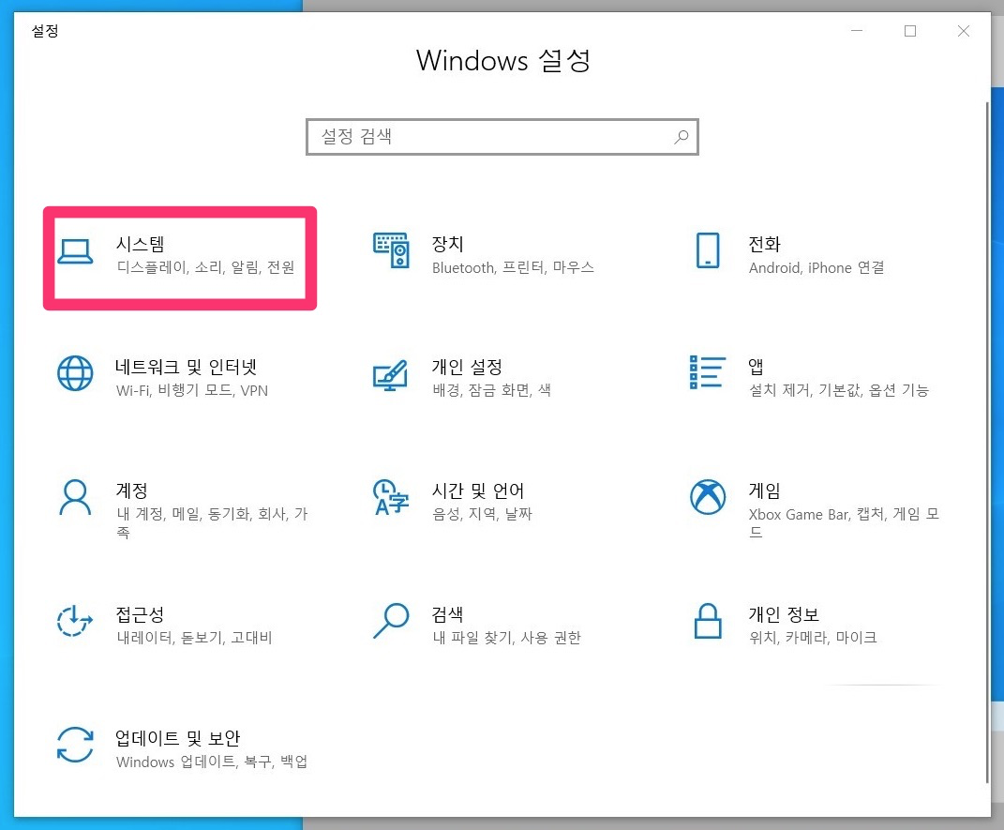The image size is (1004, 830).
Task: Click the text Android, iPhone 연결
Action: click(x=817, y=267)
